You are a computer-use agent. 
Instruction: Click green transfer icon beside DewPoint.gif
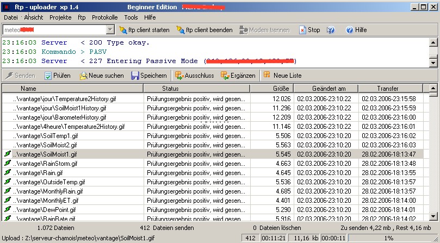pyautogui.click(x=8, y=210)
